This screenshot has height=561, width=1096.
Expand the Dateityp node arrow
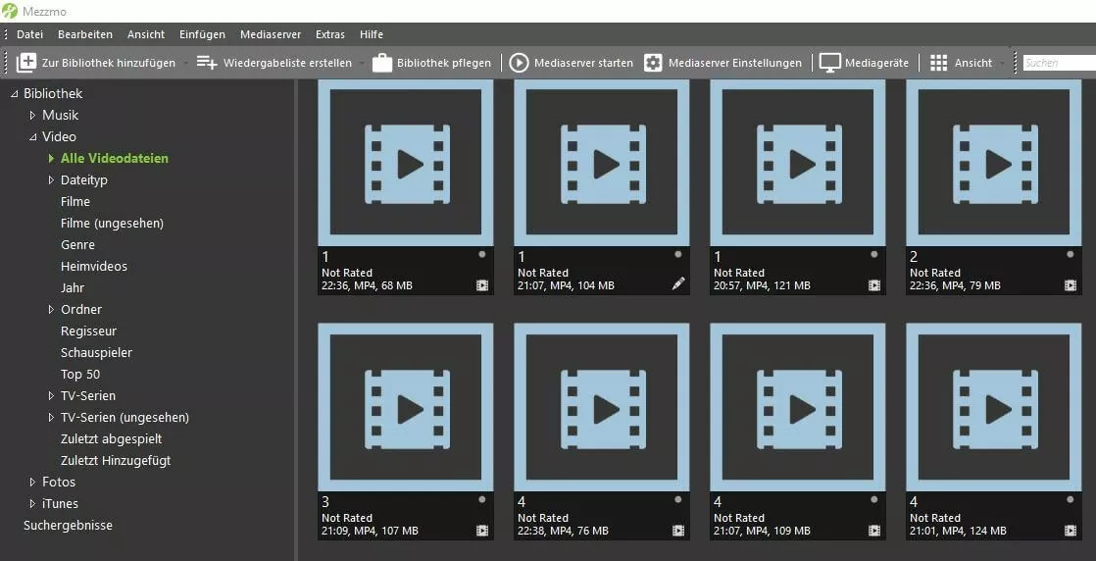(51, 179)
